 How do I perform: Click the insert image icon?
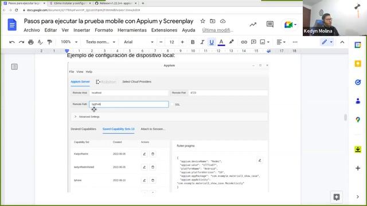pyautogui.click(x=263, y=42)
